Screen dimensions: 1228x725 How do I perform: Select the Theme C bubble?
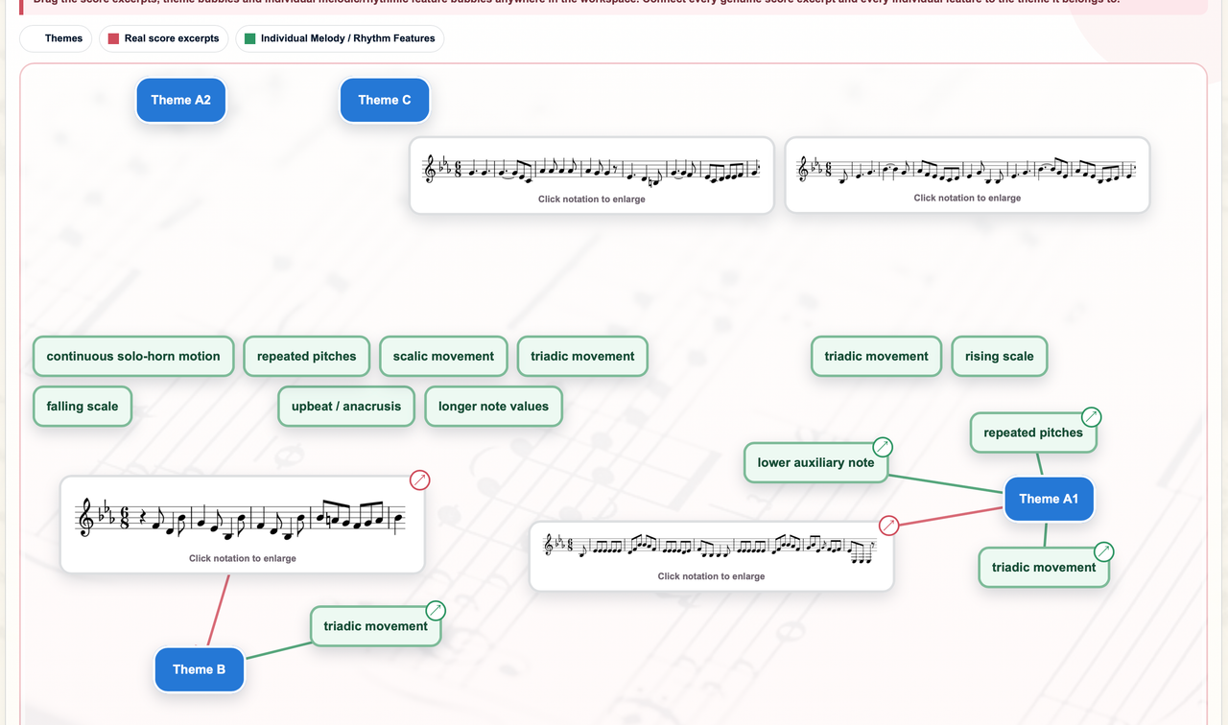385,100
